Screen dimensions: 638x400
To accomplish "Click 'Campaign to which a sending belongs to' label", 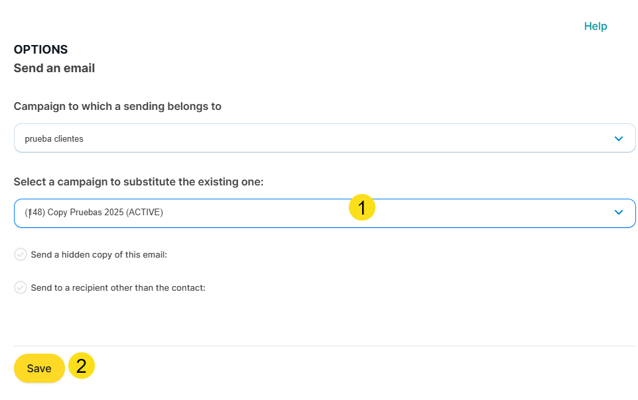I will 117,106.
